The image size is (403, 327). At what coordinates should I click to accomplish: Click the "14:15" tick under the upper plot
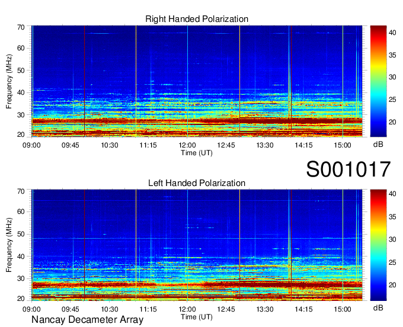pyautogui.click(x=303, y=145)
